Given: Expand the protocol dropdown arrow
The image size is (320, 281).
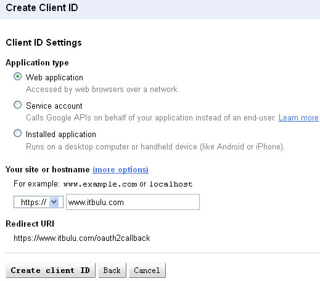Looking at the screenshot, I should point(54,202).
